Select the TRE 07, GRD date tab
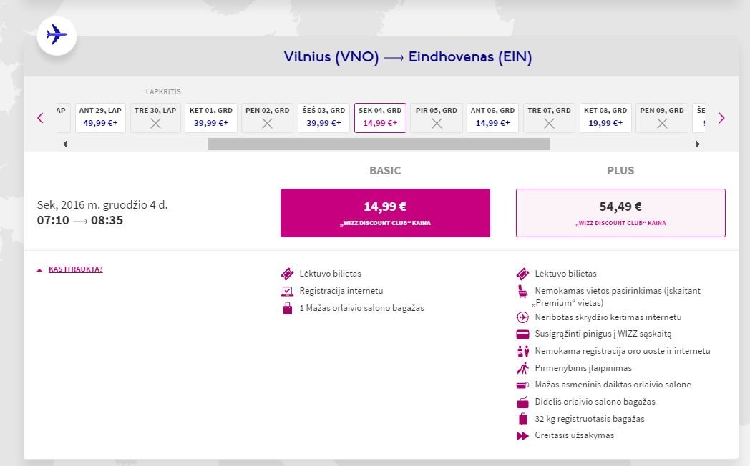This screenshot has height=466, width=750. (549, 117)
